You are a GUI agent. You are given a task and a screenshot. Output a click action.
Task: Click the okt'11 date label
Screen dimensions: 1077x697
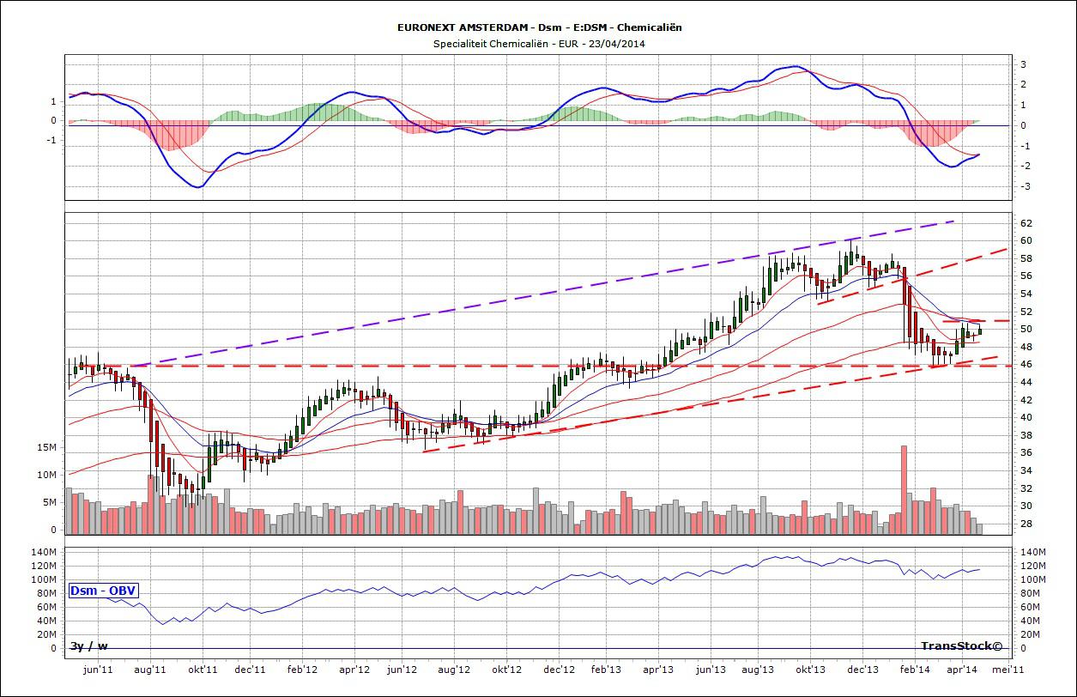203,669
